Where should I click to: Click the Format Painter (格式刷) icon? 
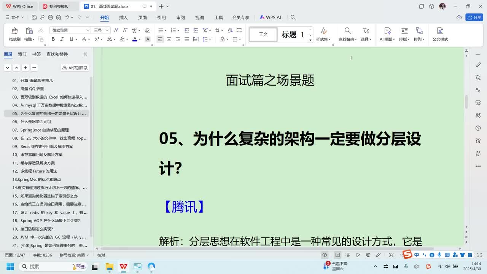click(14, 31)
